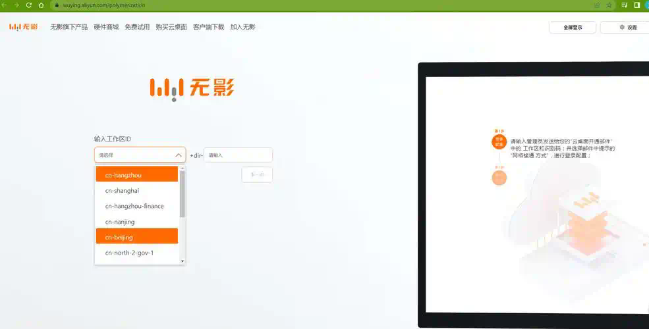This screenshot has height=329, width=649.
Task: Click the dropdown list scrollbar down arrow
Action: tap(183, 261)
